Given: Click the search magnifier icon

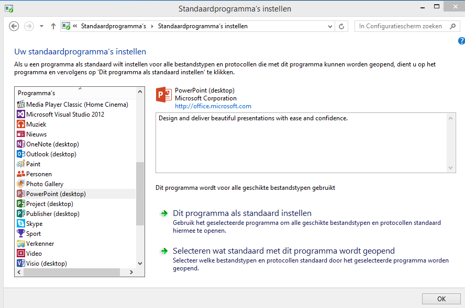Looking at the screenshot, I should pyautogui.click(x=452, y=26).
